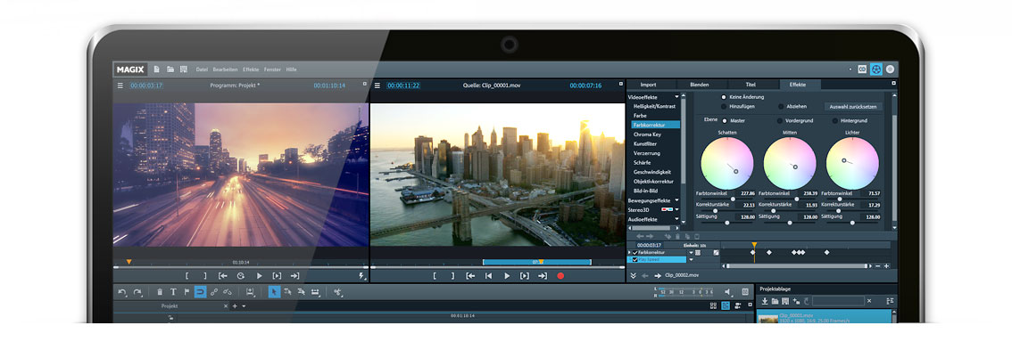Image resolution: width=1012 pixels, height=342 pixels.
Task: Start recording with the red record button
Action: point(560,276)
